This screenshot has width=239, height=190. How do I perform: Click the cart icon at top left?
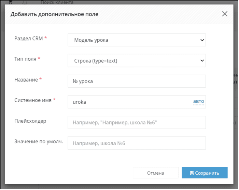pyautogui.click(x=11, y=2)
